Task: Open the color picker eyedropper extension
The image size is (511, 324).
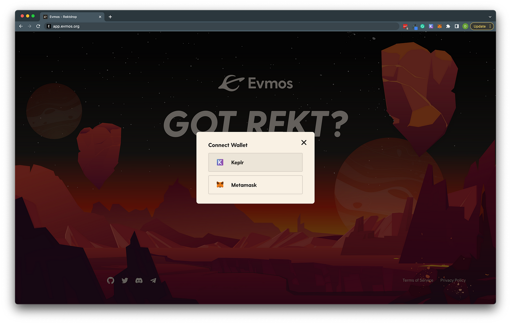Action: [415, 26]
